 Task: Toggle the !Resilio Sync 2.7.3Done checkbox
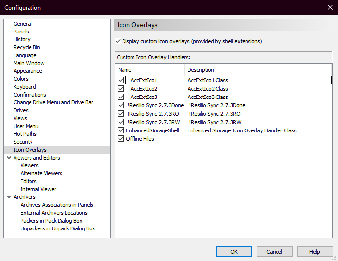(121, 105)
